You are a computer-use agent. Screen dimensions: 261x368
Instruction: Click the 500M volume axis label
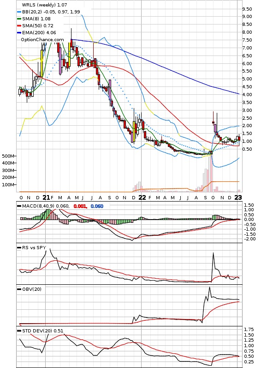point(8,156)
